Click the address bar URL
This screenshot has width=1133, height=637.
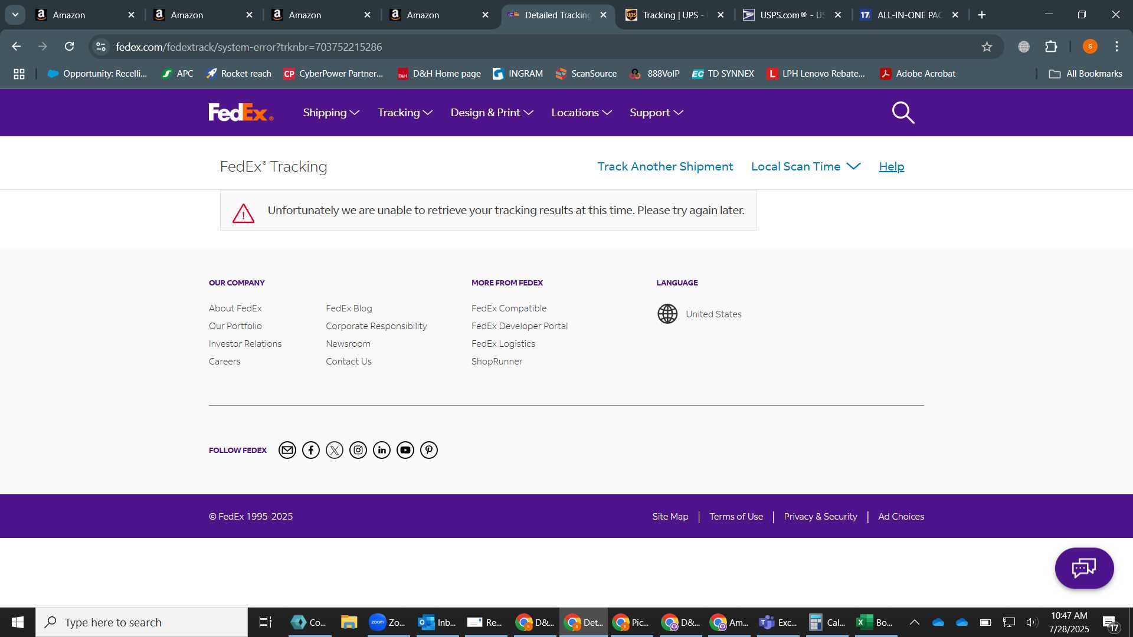(x=248, y=47)
